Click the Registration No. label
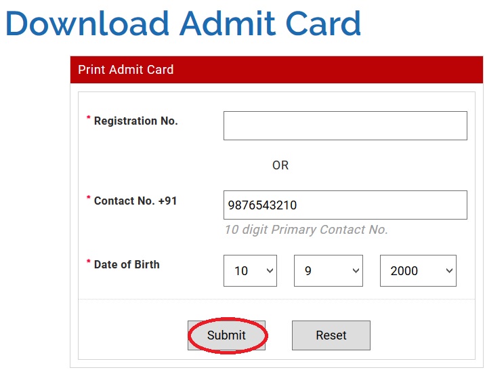 click(135, 121)
